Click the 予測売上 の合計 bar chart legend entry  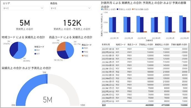[124, 9]
